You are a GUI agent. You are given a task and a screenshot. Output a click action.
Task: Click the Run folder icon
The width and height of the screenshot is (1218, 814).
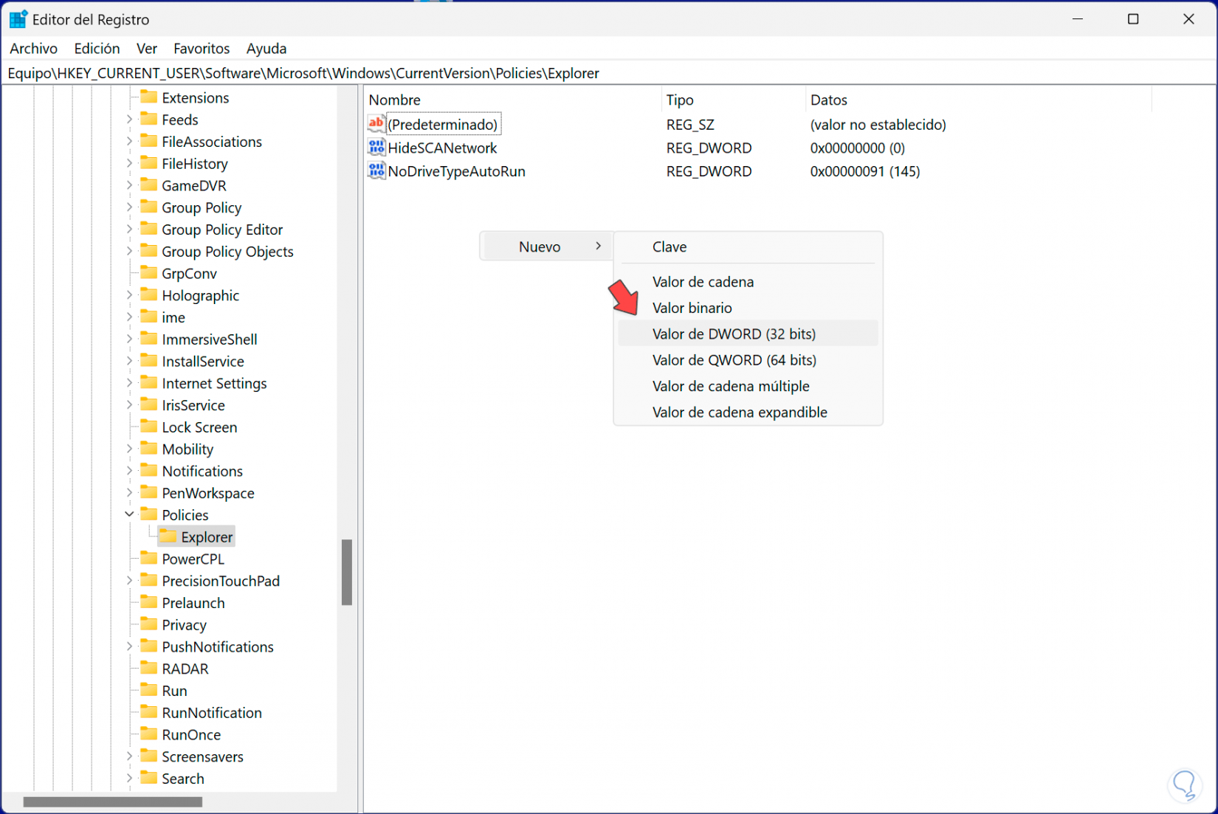click(x=149, y=690)
